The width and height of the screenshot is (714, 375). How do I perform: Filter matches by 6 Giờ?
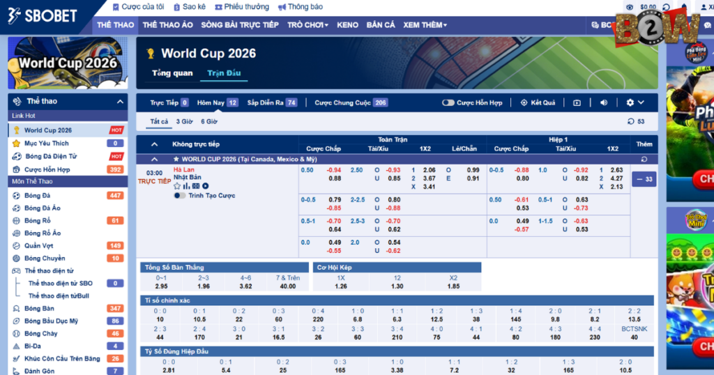[x=209, y=121]
